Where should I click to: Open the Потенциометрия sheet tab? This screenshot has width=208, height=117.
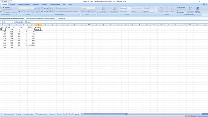pos(42,114)
